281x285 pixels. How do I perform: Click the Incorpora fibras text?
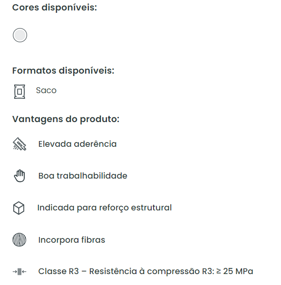click(72, 240)
